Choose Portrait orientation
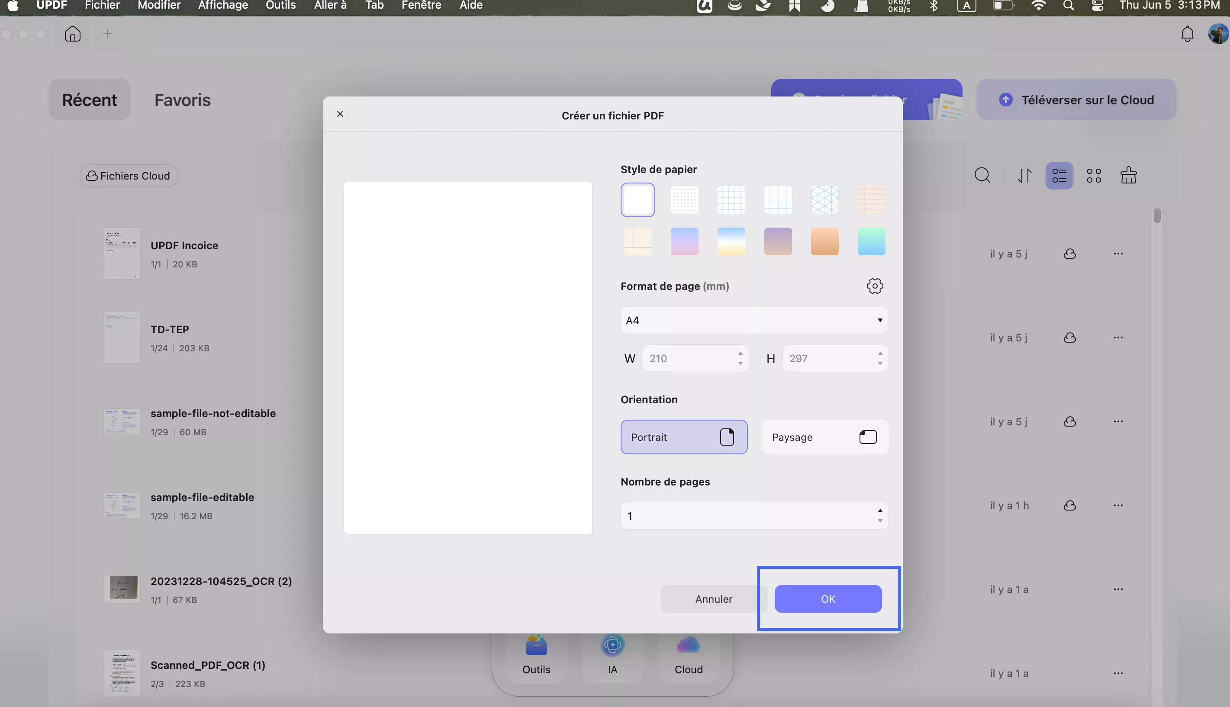This screenshot has width=1230, height=707. (x=684, y=437)
